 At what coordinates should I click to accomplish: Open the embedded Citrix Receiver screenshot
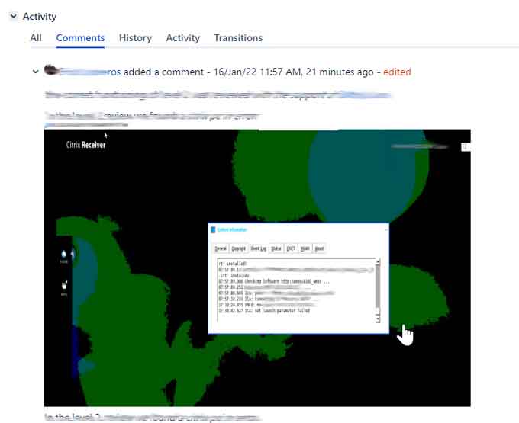(x=257, y=268)
